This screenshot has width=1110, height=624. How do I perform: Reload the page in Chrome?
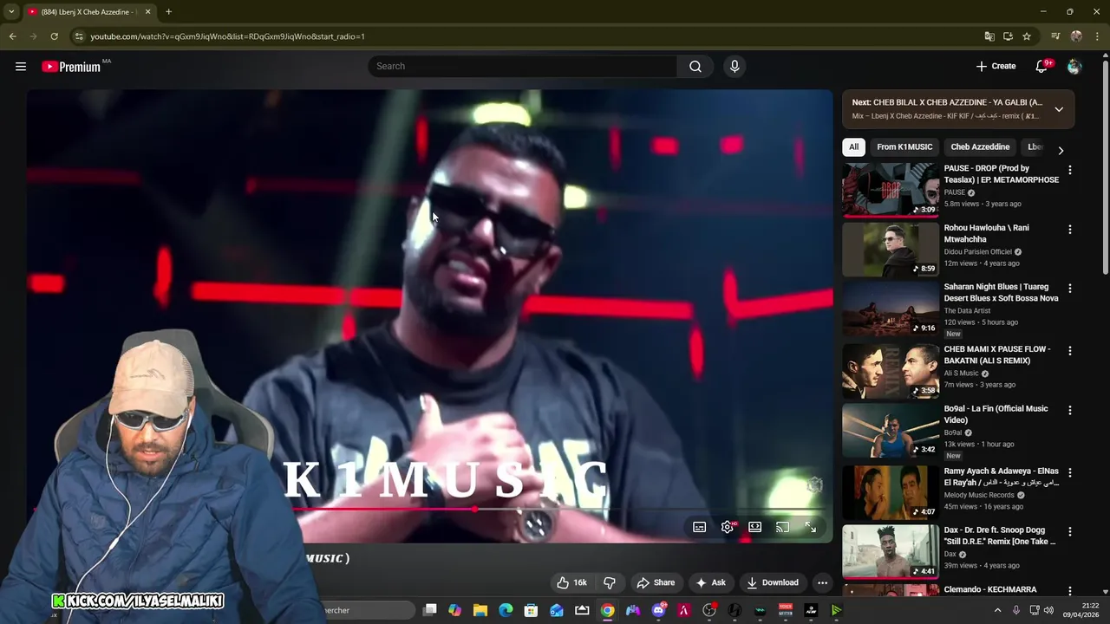pyautogui.click(x=54, y=36)
